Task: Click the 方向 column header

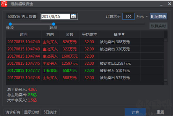Action: 50,34
